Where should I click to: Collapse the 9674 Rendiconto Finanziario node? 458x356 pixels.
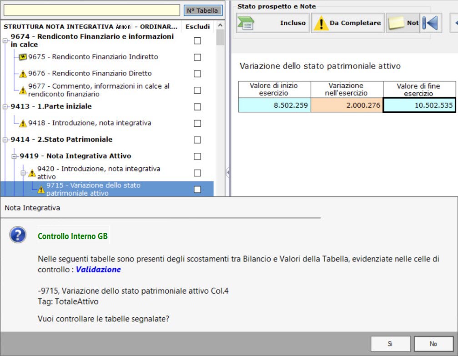[5, 40]
